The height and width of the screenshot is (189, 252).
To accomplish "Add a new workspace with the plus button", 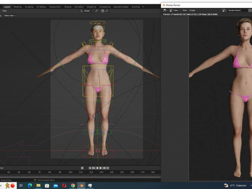I will pyautogui.click(x=143, y=7).
